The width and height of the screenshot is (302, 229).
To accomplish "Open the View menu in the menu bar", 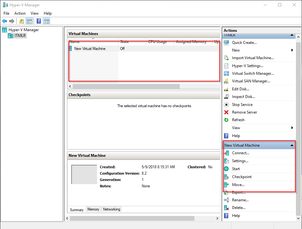I will coord(34,13).
